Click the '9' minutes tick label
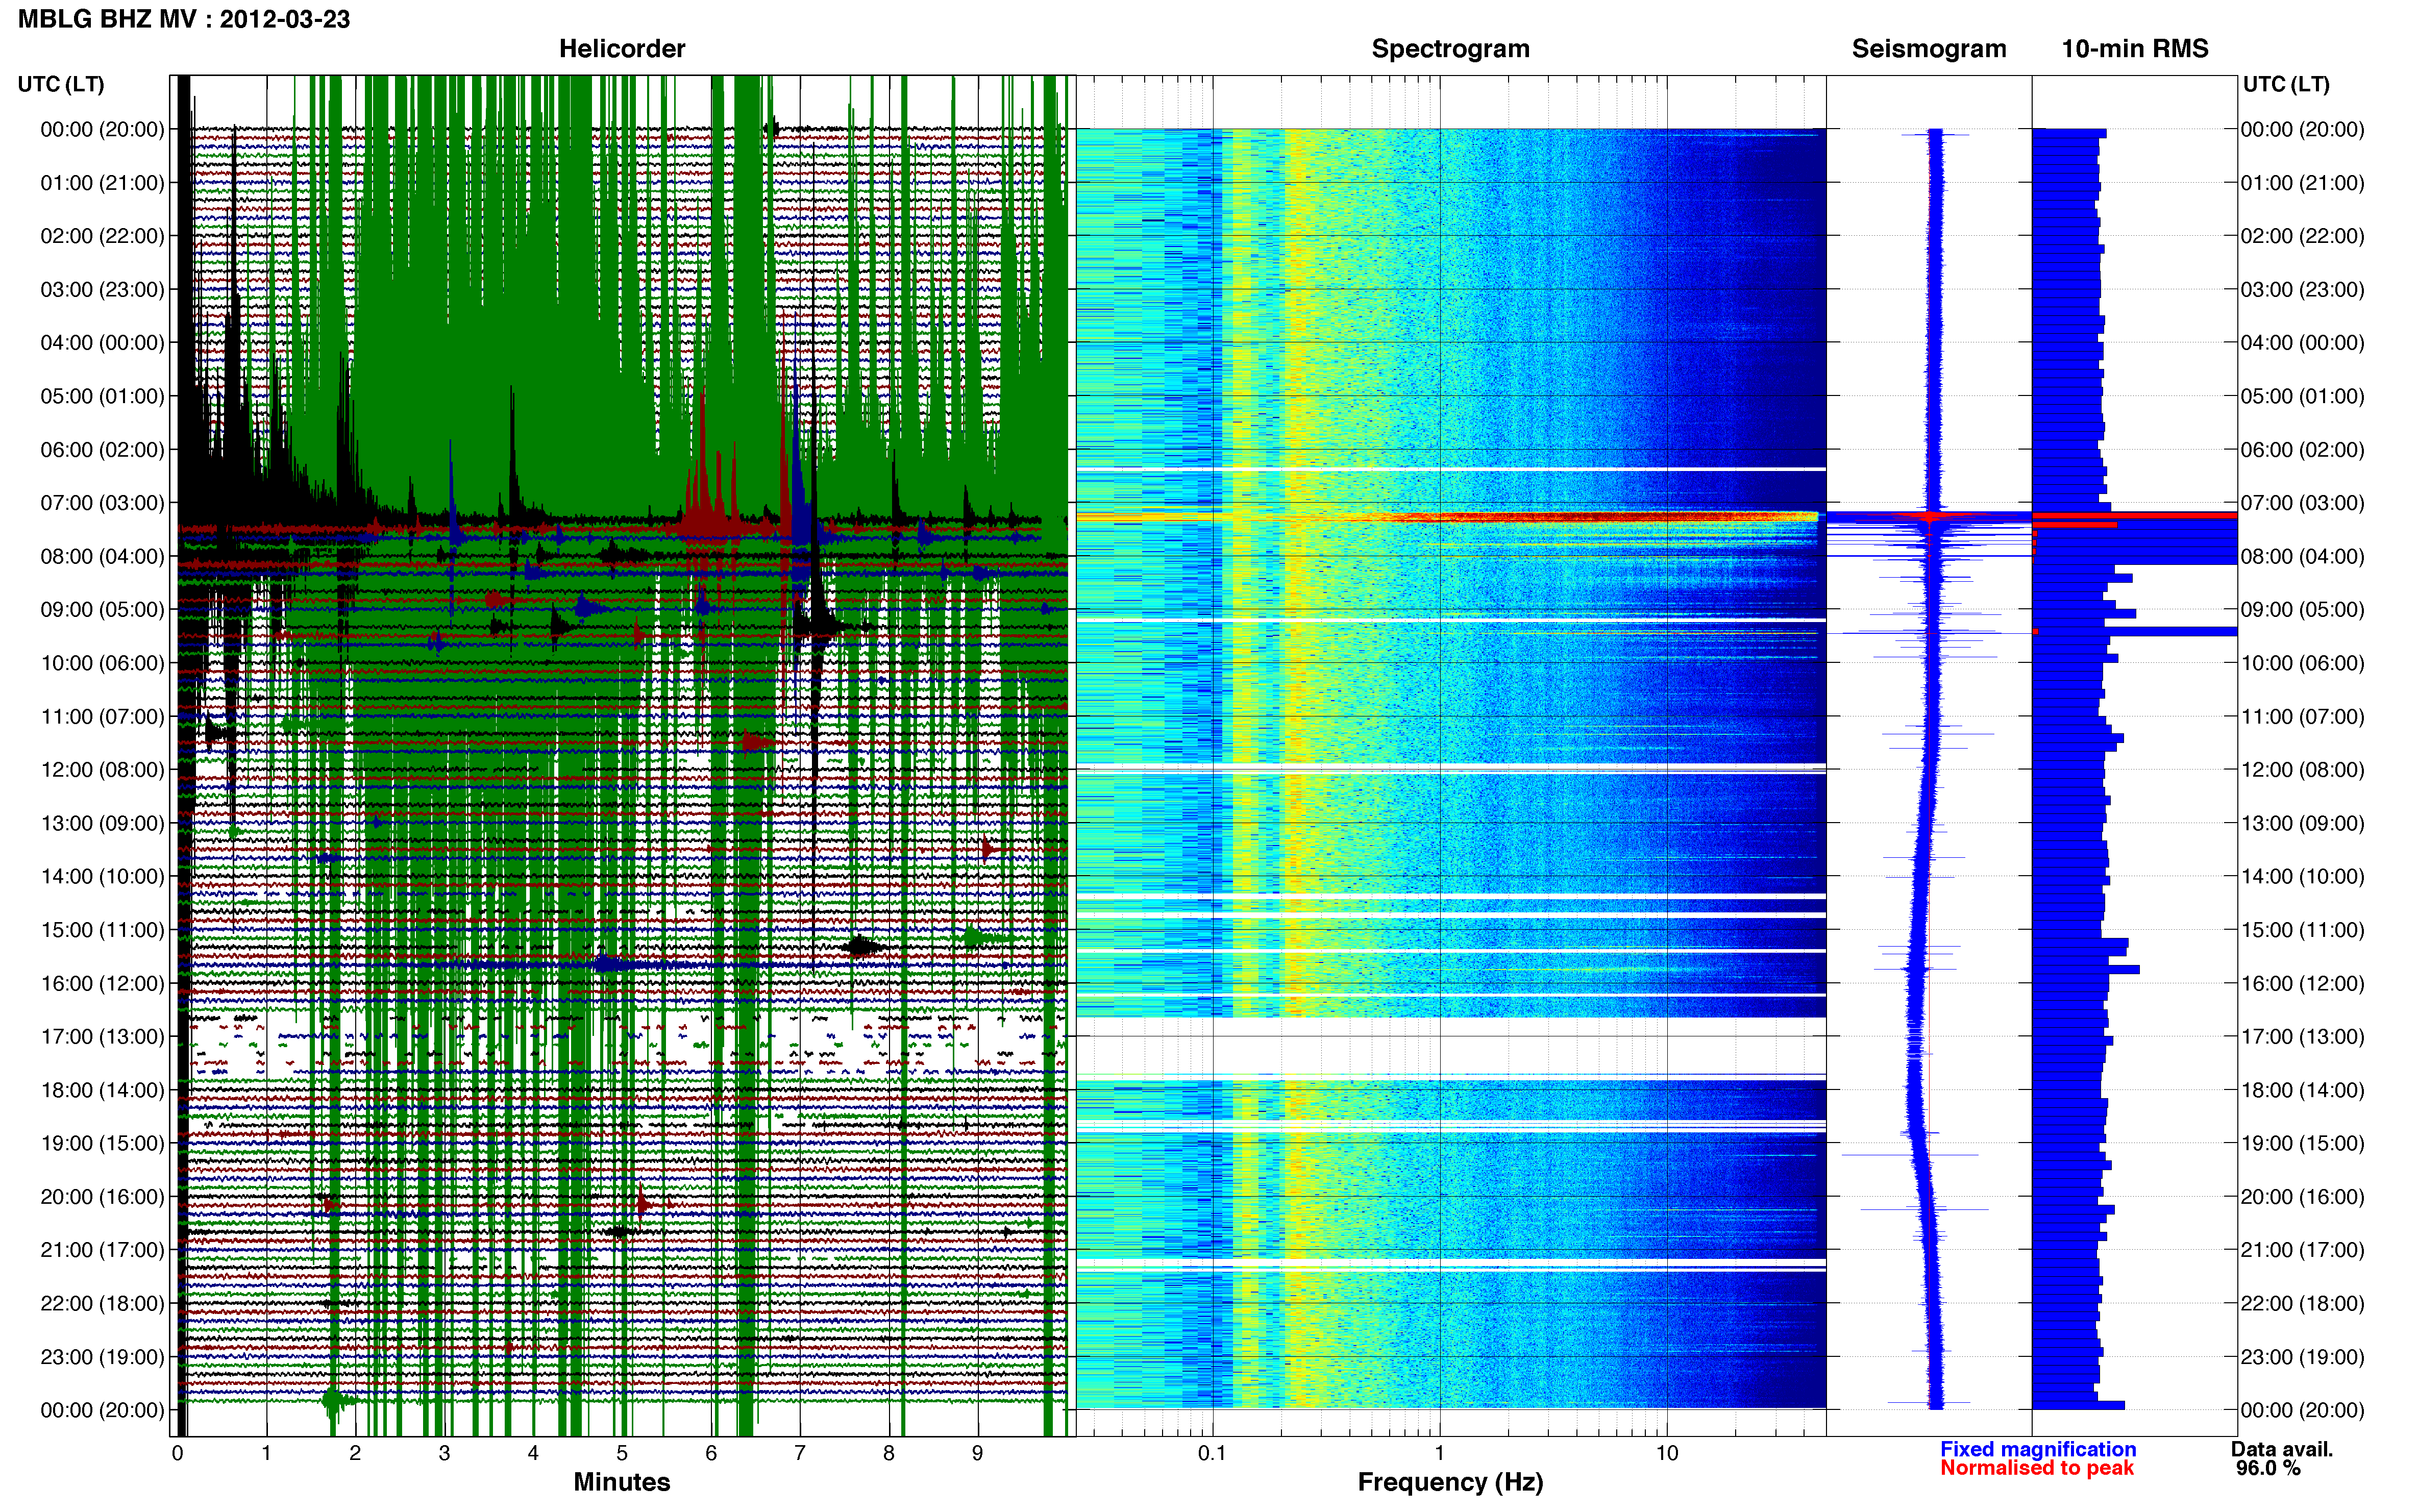The image size is (2419, 1512). pyautogui.click(x=977, y=1453)
